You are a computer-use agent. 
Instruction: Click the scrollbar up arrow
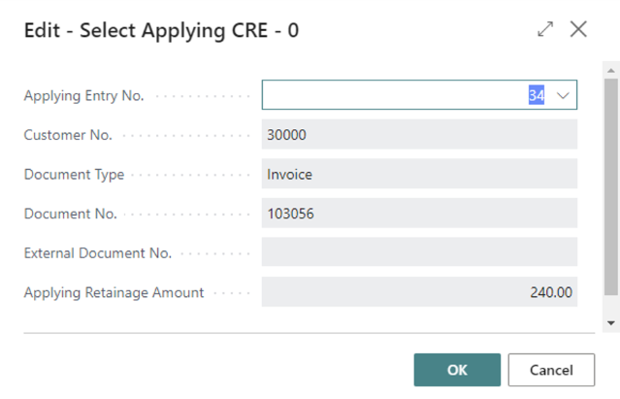611,71
